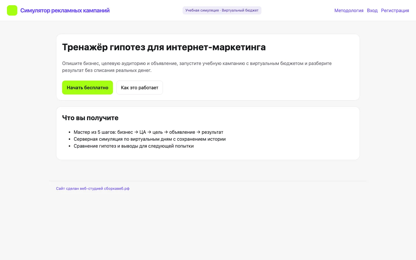Click the Сравнение гипотез и выводы list item
Screen dimensions: 416x260
pyautogui.click(x=134, y=146)
